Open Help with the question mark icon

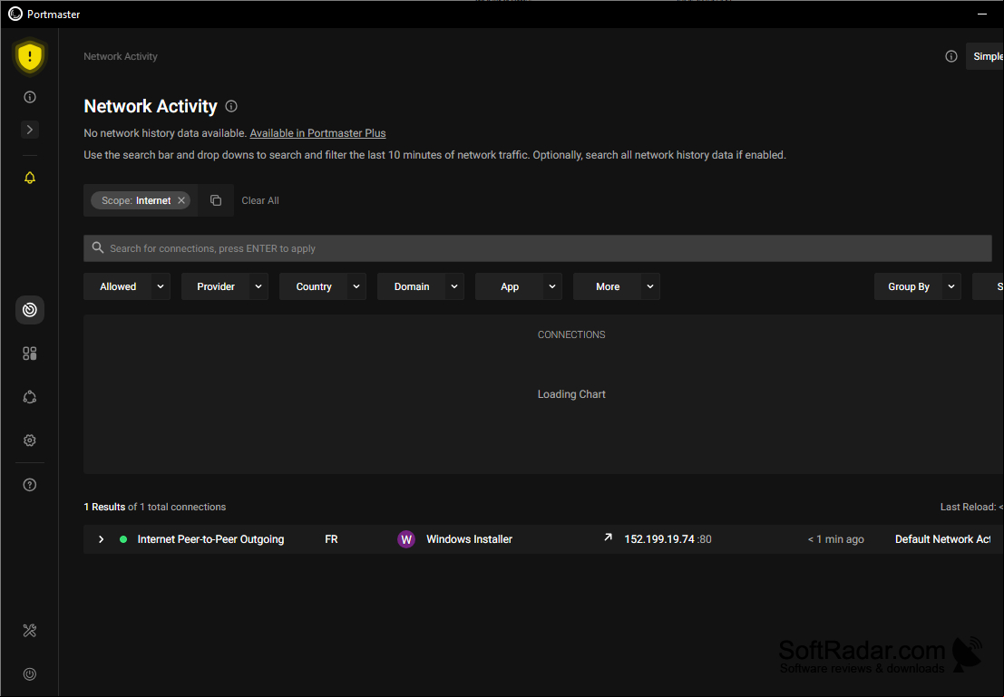29,485
